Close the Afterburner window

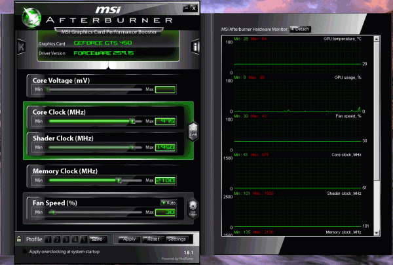194,8
